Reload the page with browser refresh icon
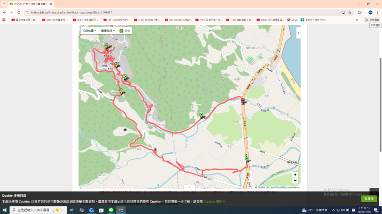This screenshot has height=214, width=382. pyautogui.click(x=18, y=12)
